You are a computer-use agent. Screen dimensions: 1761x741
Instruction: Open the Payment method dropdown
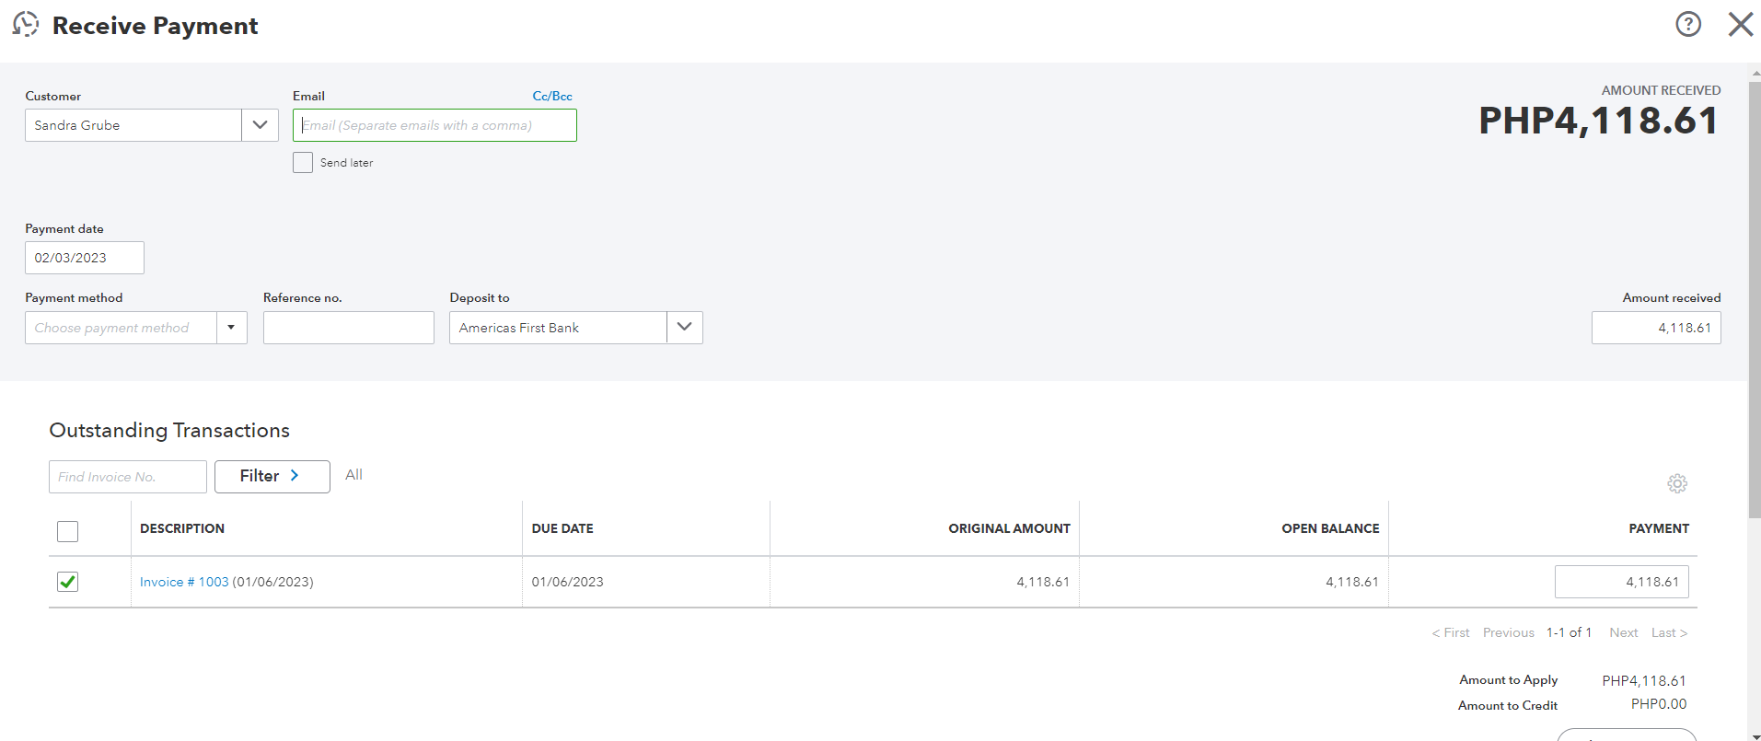click(x=231, y=328)
